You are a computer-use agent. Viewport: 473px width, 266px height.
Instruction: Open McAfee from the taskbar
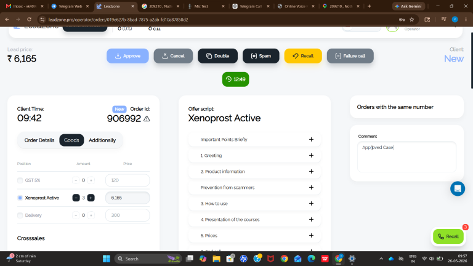coord(270,259)
